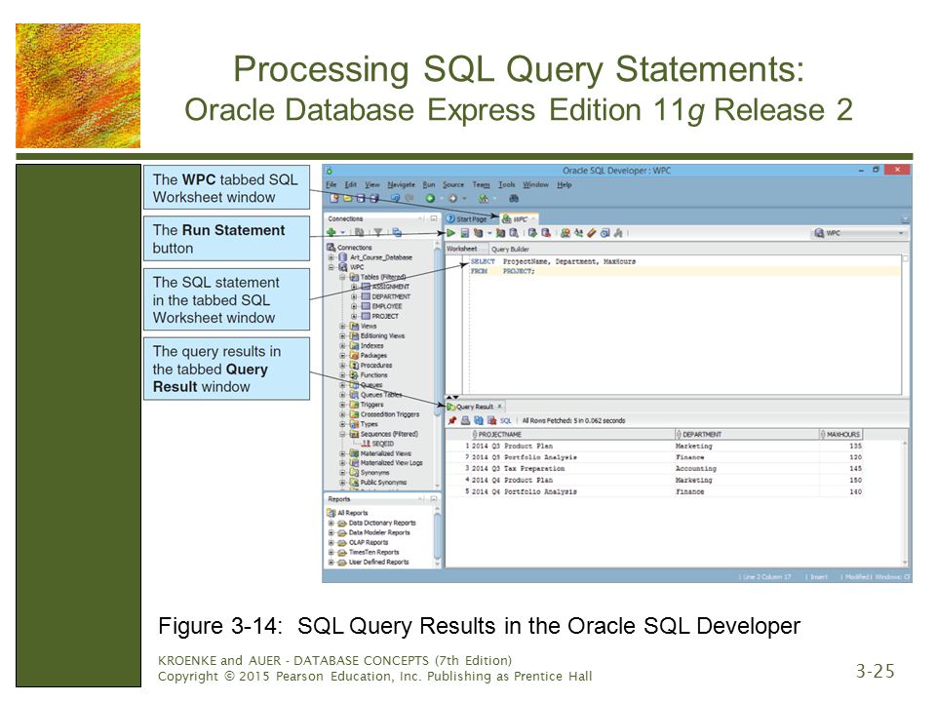
Task: Click the Run Statement green play icon
Action: point(450,233)
